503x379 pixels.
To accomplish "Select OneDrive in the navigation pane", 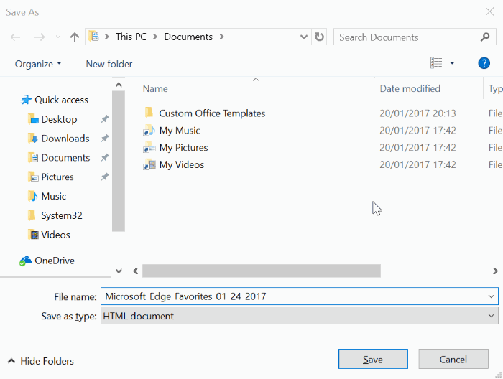I will pyautogui.click(x=54, y=261).
